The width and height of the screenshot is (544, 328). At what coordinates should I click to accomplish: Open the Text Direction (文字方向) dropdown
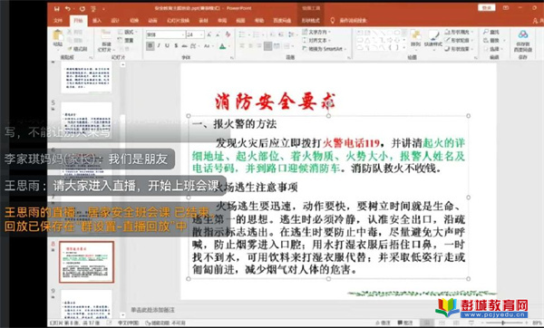(316, 33)
